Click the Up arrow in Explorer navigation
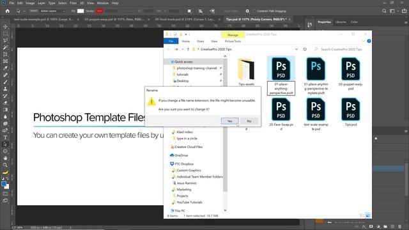The width and height of the screenshot is (409, 230). tap(188, 49)
